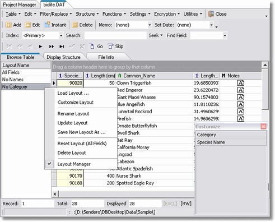Select the No Category layout
This screenshot has width=275, height=222.
click(26, 87)
